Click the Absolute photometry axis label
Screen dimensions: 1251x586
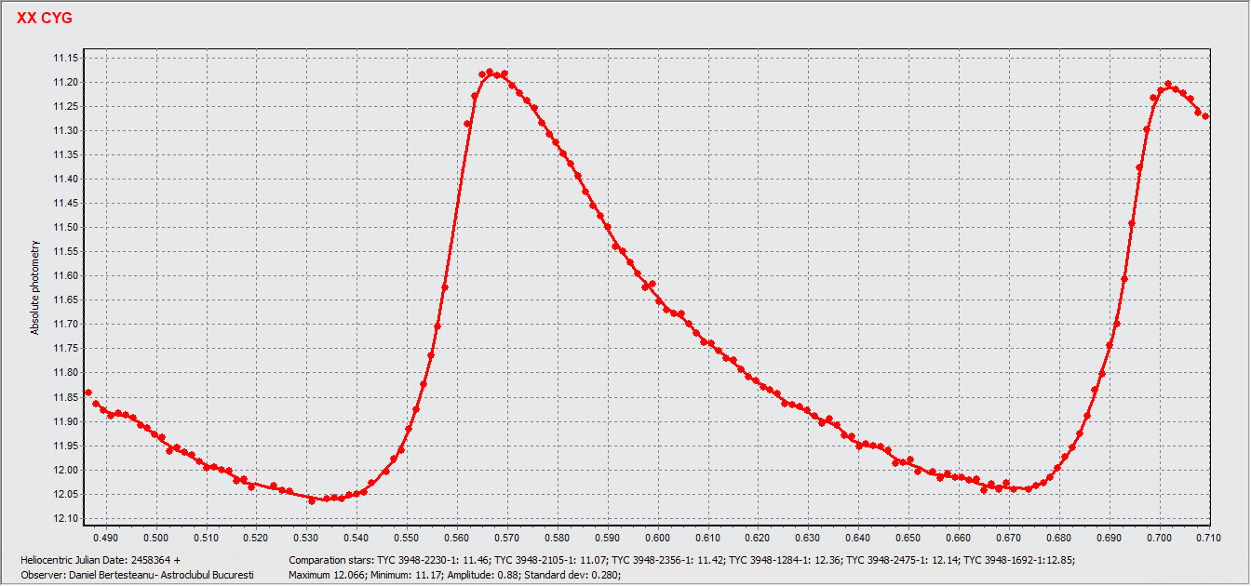[35, 287]
